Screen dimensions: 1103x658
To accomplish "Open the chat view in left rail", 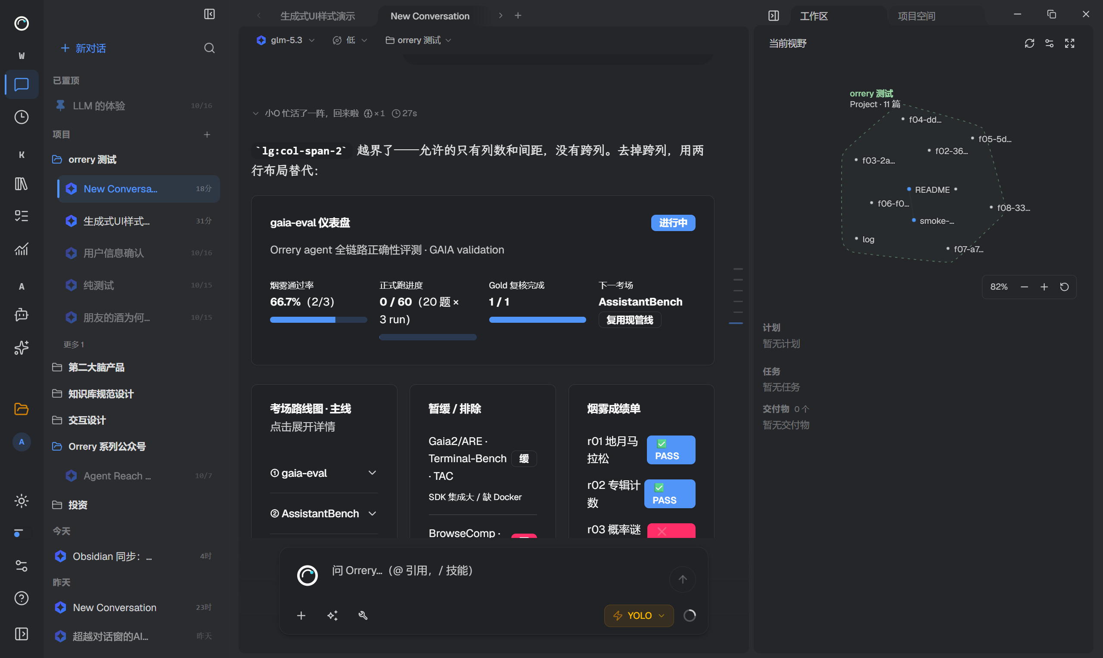I will click(21, 84).
